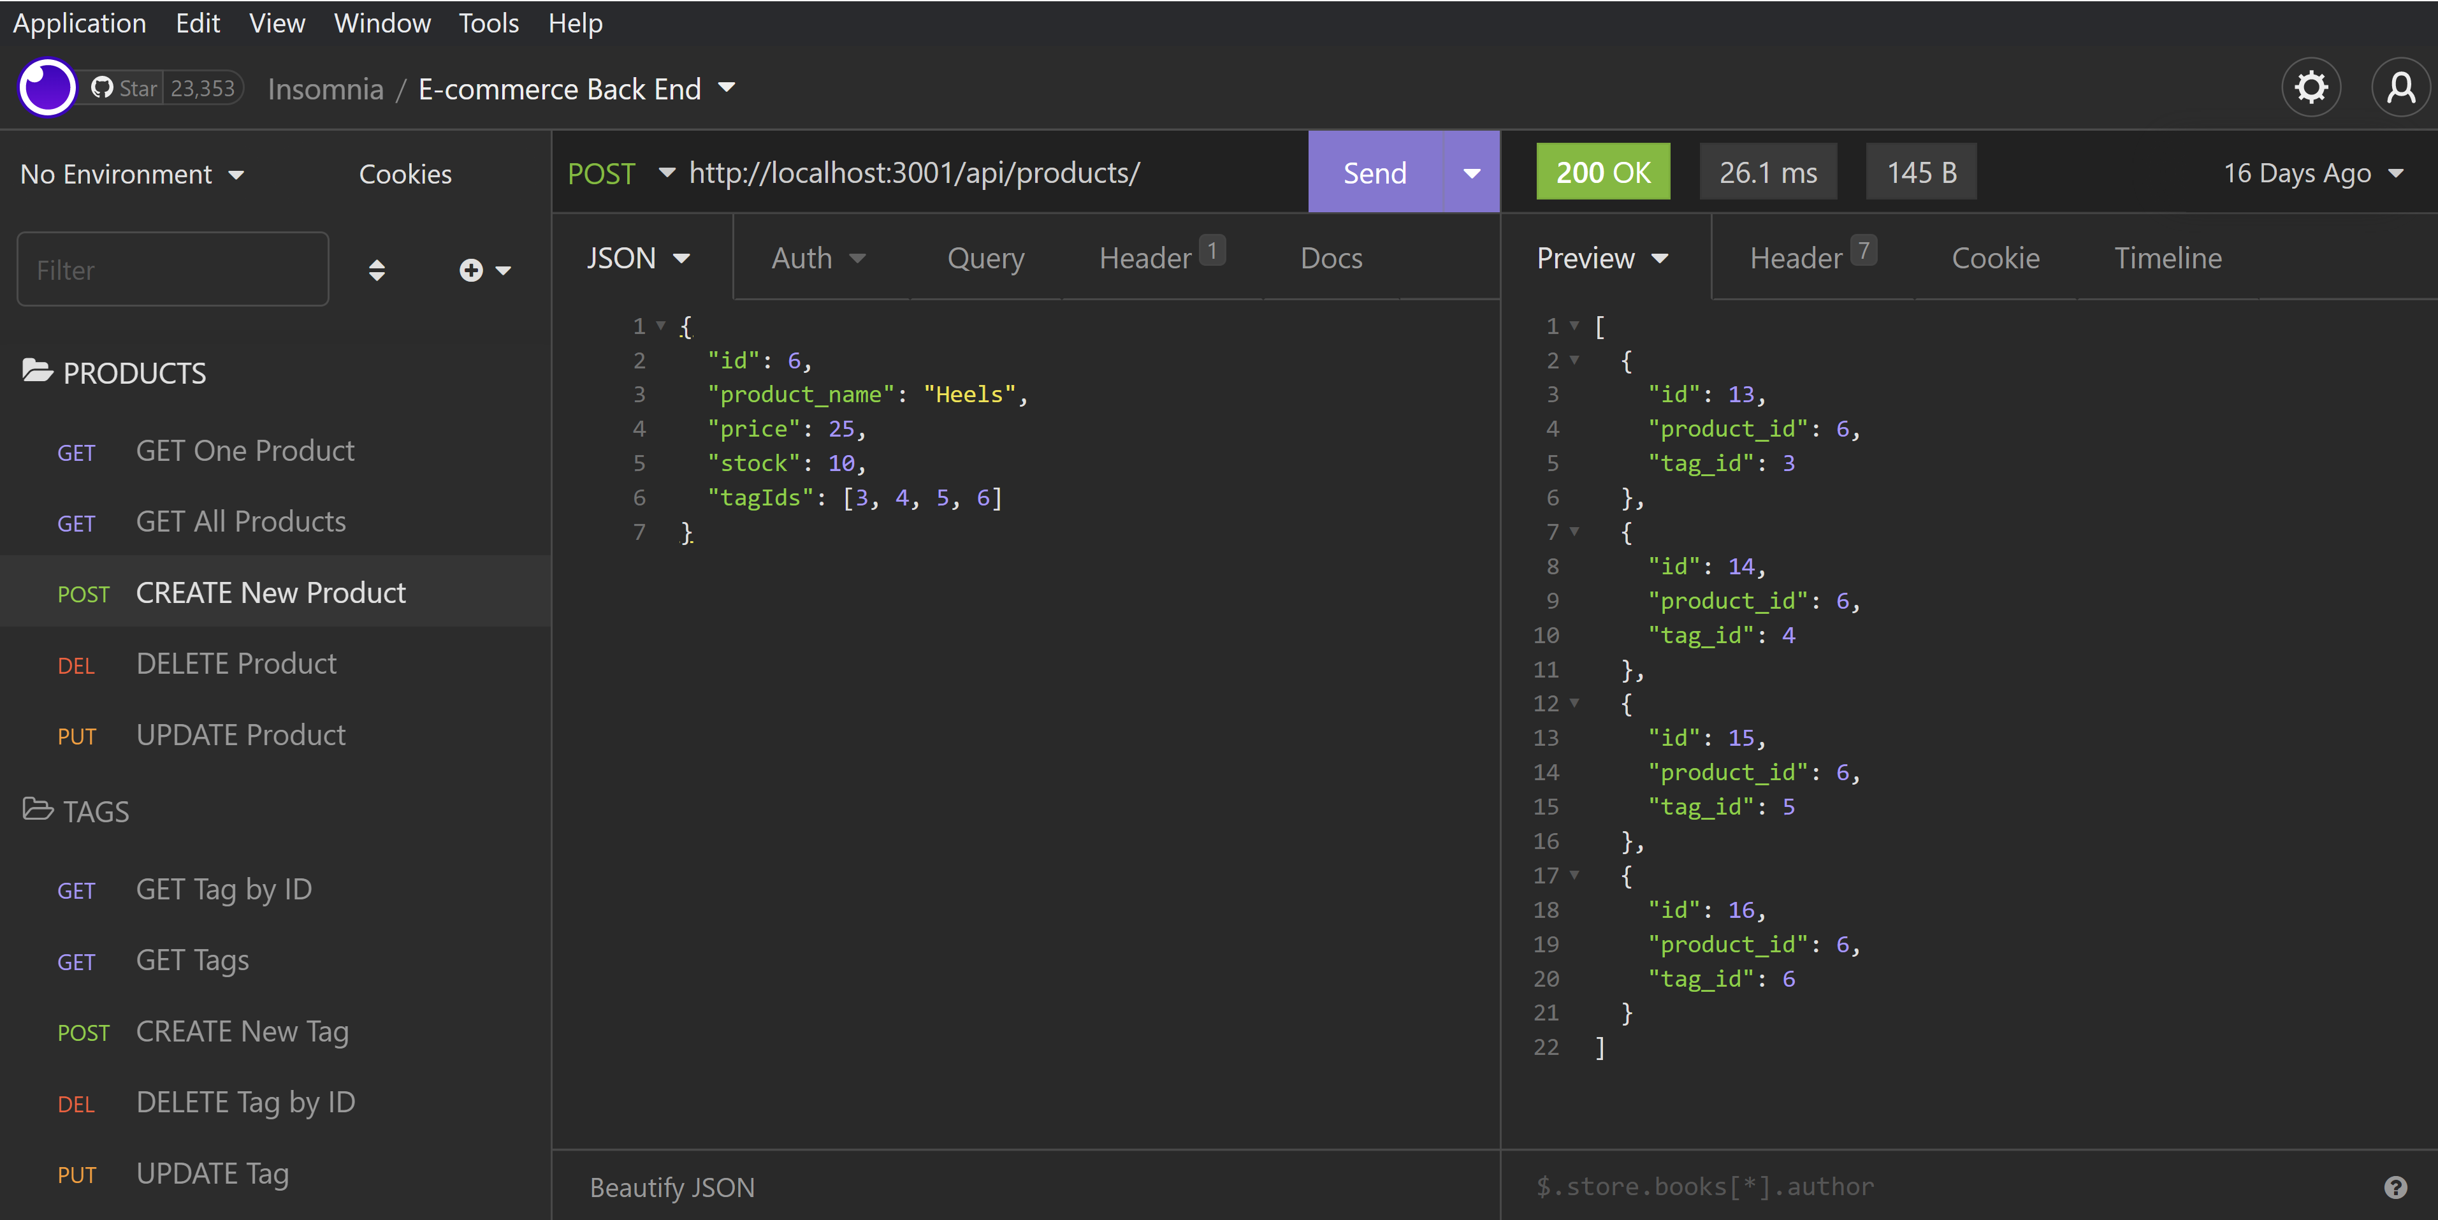2438x1220 pixels.
Task: Select GET Tag by ID request
Action: click(275, 890)
